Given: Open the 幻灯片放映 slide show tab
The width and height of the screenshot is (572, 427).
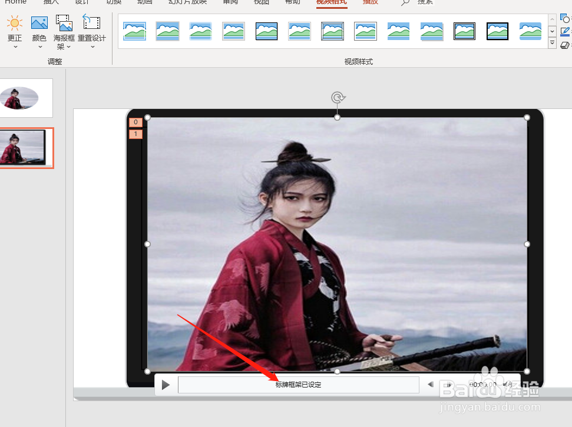Looking at the screenshot, I should click(188, 2).
